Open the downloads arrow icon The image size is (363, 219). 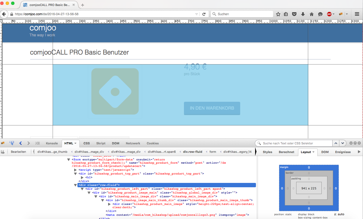pos(303,14)
